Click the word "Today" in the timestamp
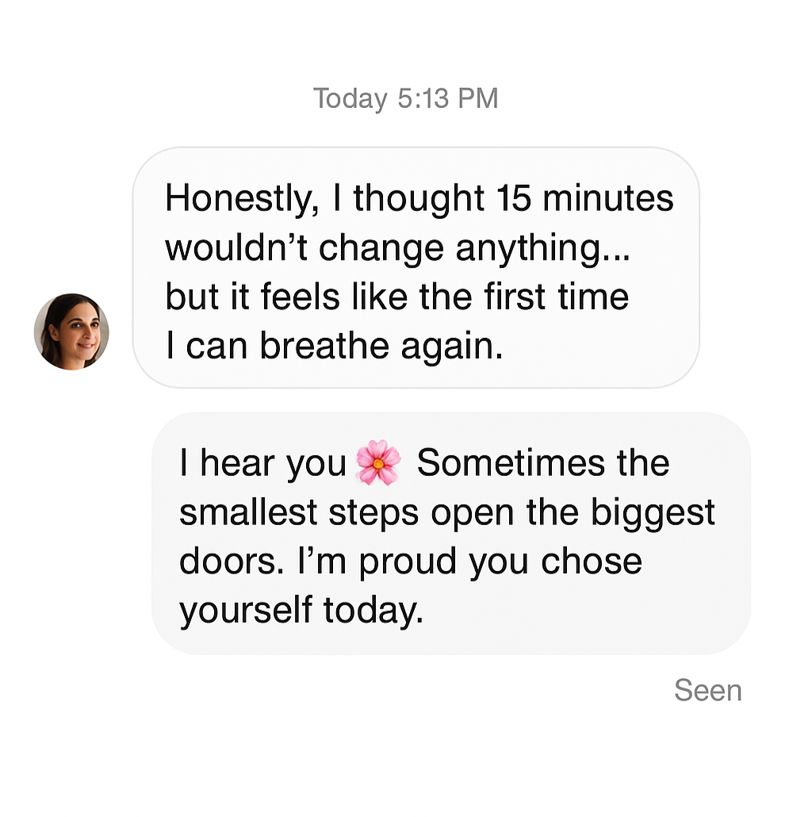This screenshot has width=812, height=817. point(350,99)
